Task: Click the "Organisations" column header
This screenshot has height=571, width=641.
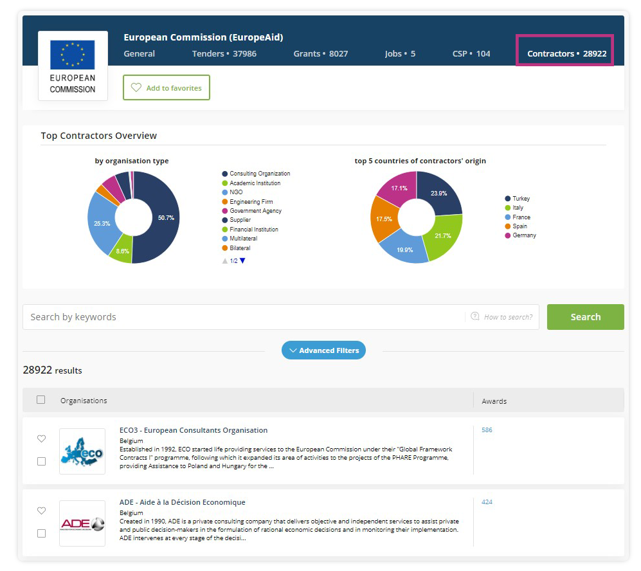Action: point(84,401)
